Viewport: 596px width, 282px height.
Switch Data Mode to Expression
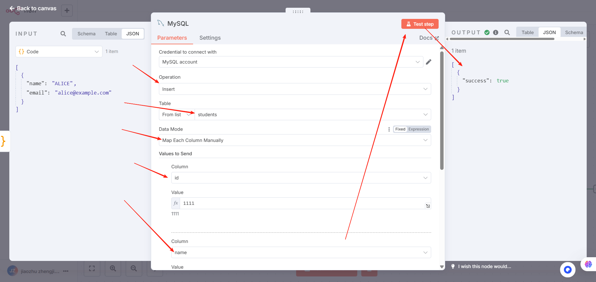pos(418,129)
